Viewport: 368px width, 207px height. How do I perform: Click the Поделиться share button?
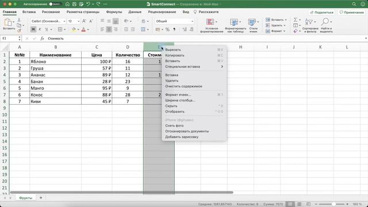(x=321, y=13)
